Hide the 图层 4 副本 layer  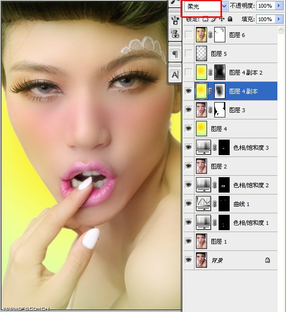(x=188, y=91)
